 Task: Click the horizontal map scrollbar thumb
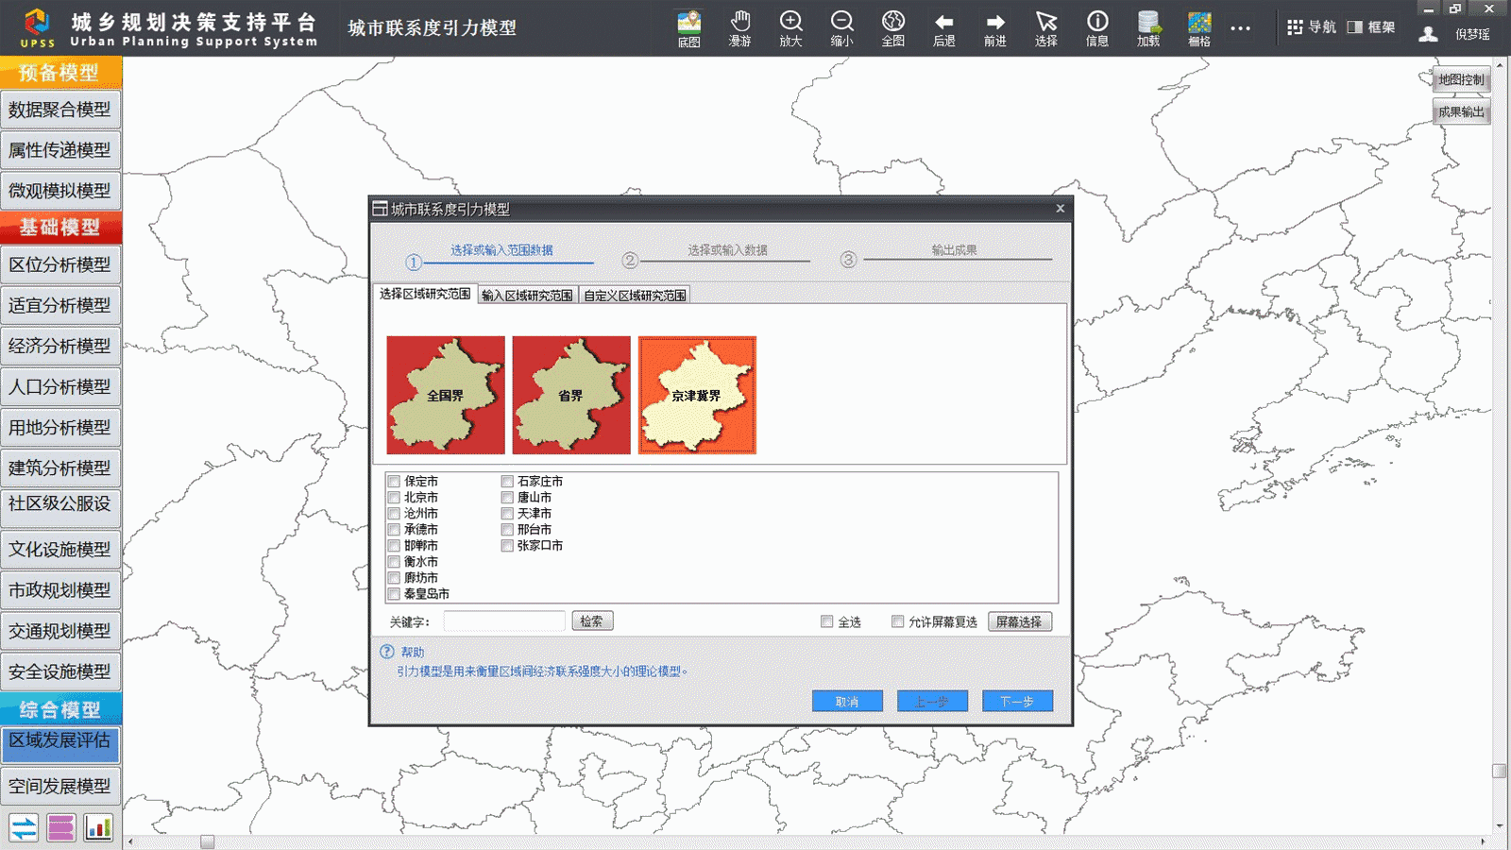click(207, 841)
